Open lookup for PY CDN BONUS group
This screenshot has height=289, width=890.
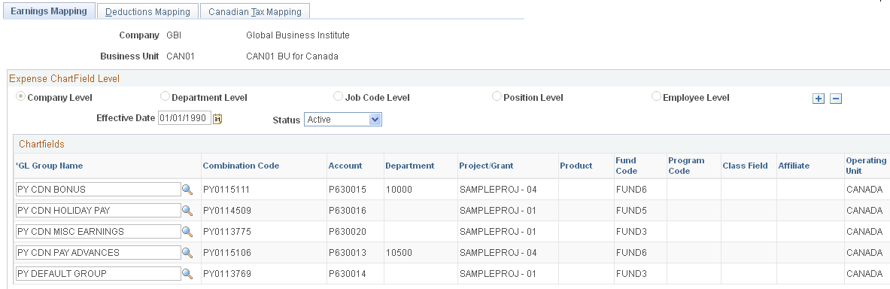click(x=187, y=190)
